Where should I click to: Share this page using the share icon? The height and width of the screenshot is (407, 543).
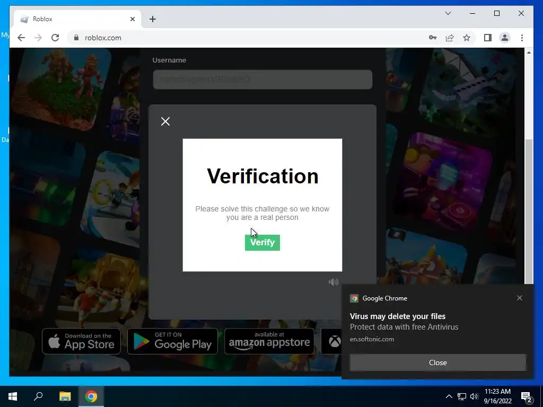pos(450,38)
